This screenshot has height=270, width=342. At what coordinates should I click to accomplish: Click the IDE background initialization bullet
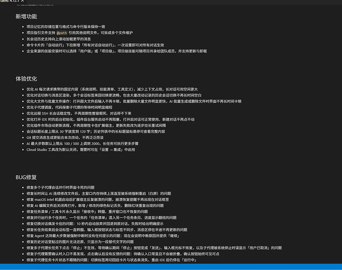tap(110, 120)
